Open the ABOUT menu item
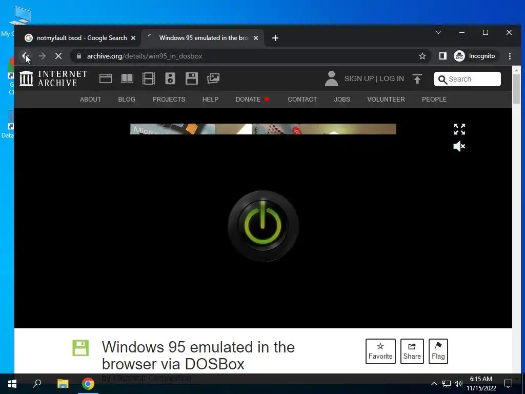The height and width of the screenshot is (394, 525). tap(90, 99)
